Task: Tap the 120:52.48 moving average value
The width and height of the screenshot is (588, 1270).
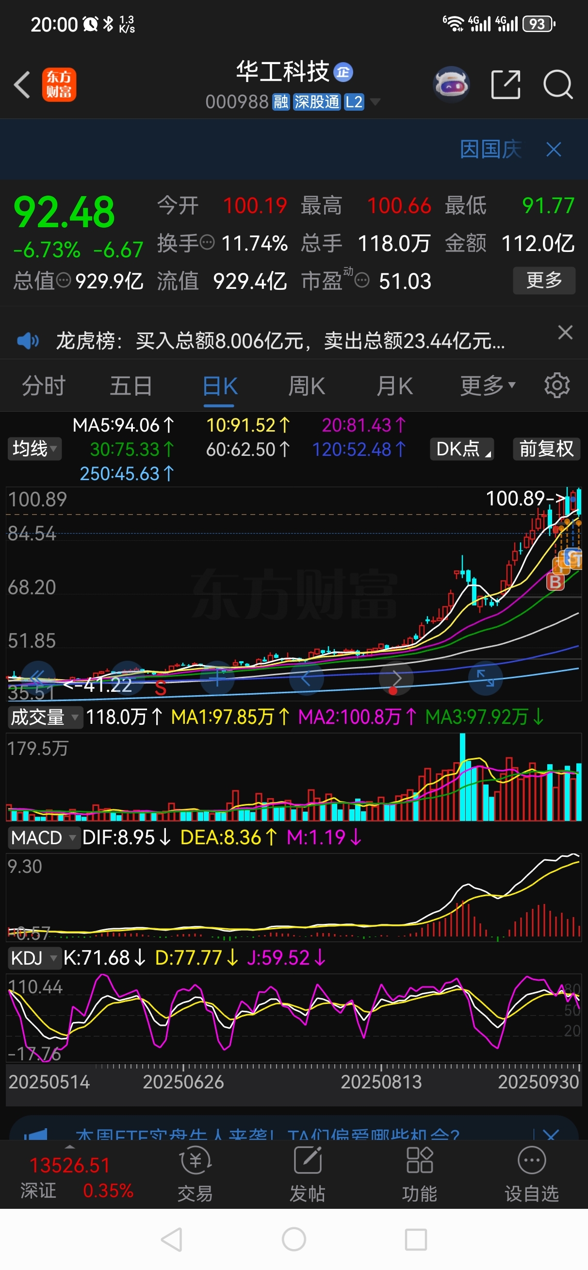Action: click(x=359, y=449)
